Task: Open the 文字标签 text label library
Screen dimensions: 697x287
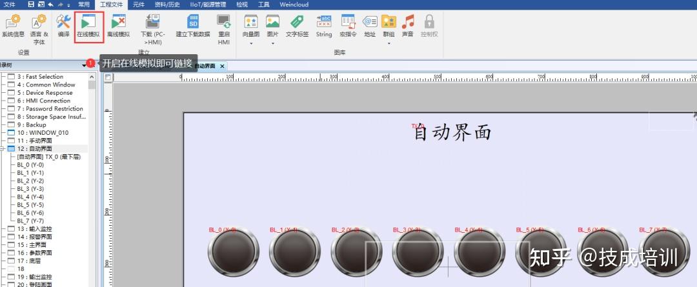Action: [297, 26]
